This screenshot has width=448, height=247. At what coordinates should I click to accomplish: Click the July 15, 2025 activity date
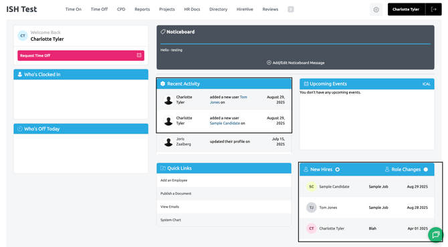pyautogui.click(x=278, y=142)
